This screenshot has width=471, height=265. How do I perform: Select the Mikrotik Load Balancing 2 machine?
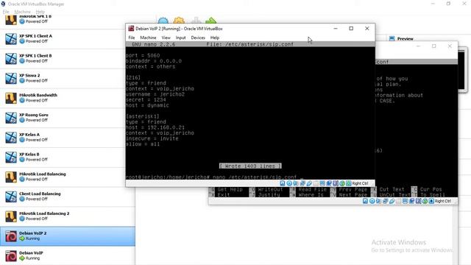pos(68,216)
